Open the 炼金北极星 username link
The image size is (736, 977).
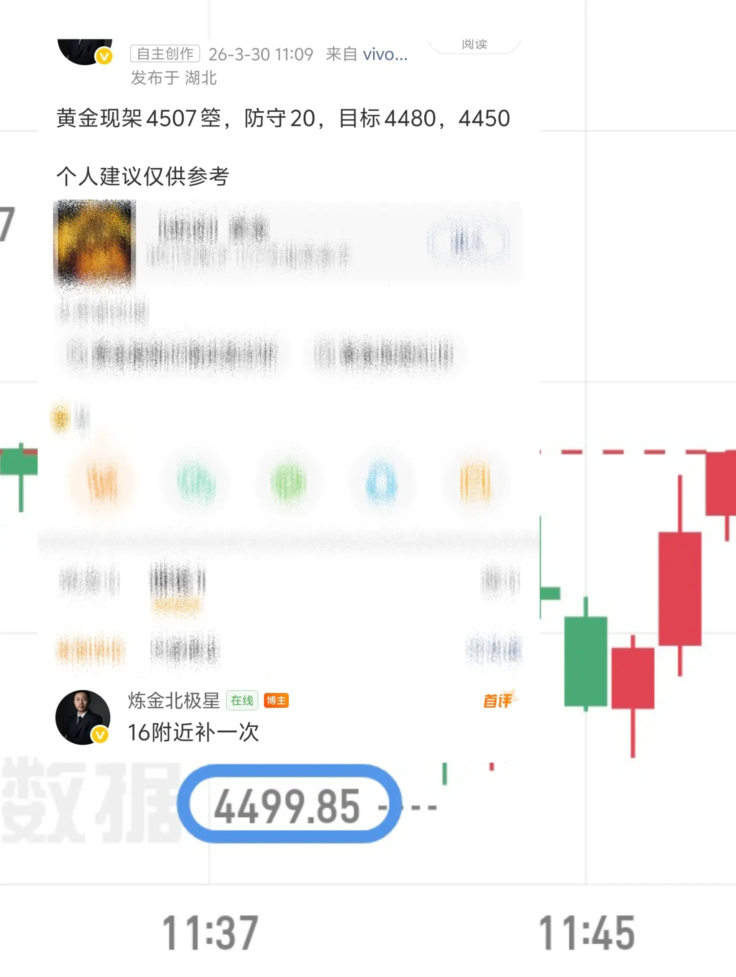(x=174, y=700)
